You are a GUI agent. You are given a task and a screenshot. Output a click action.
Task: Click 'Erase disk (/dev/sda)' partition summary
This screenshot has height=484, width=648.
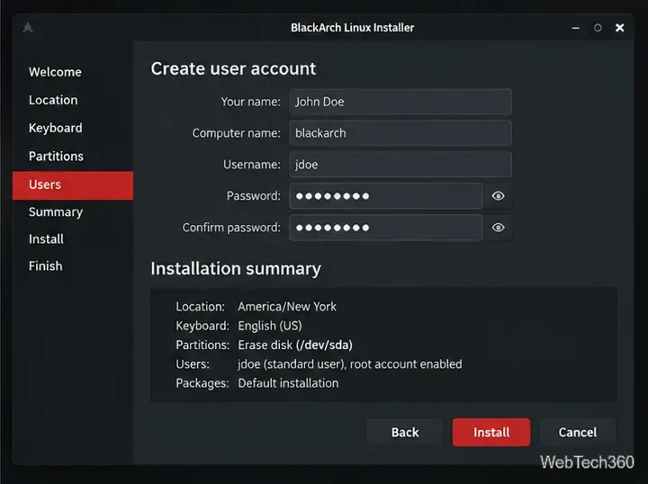tap(295, 345)
